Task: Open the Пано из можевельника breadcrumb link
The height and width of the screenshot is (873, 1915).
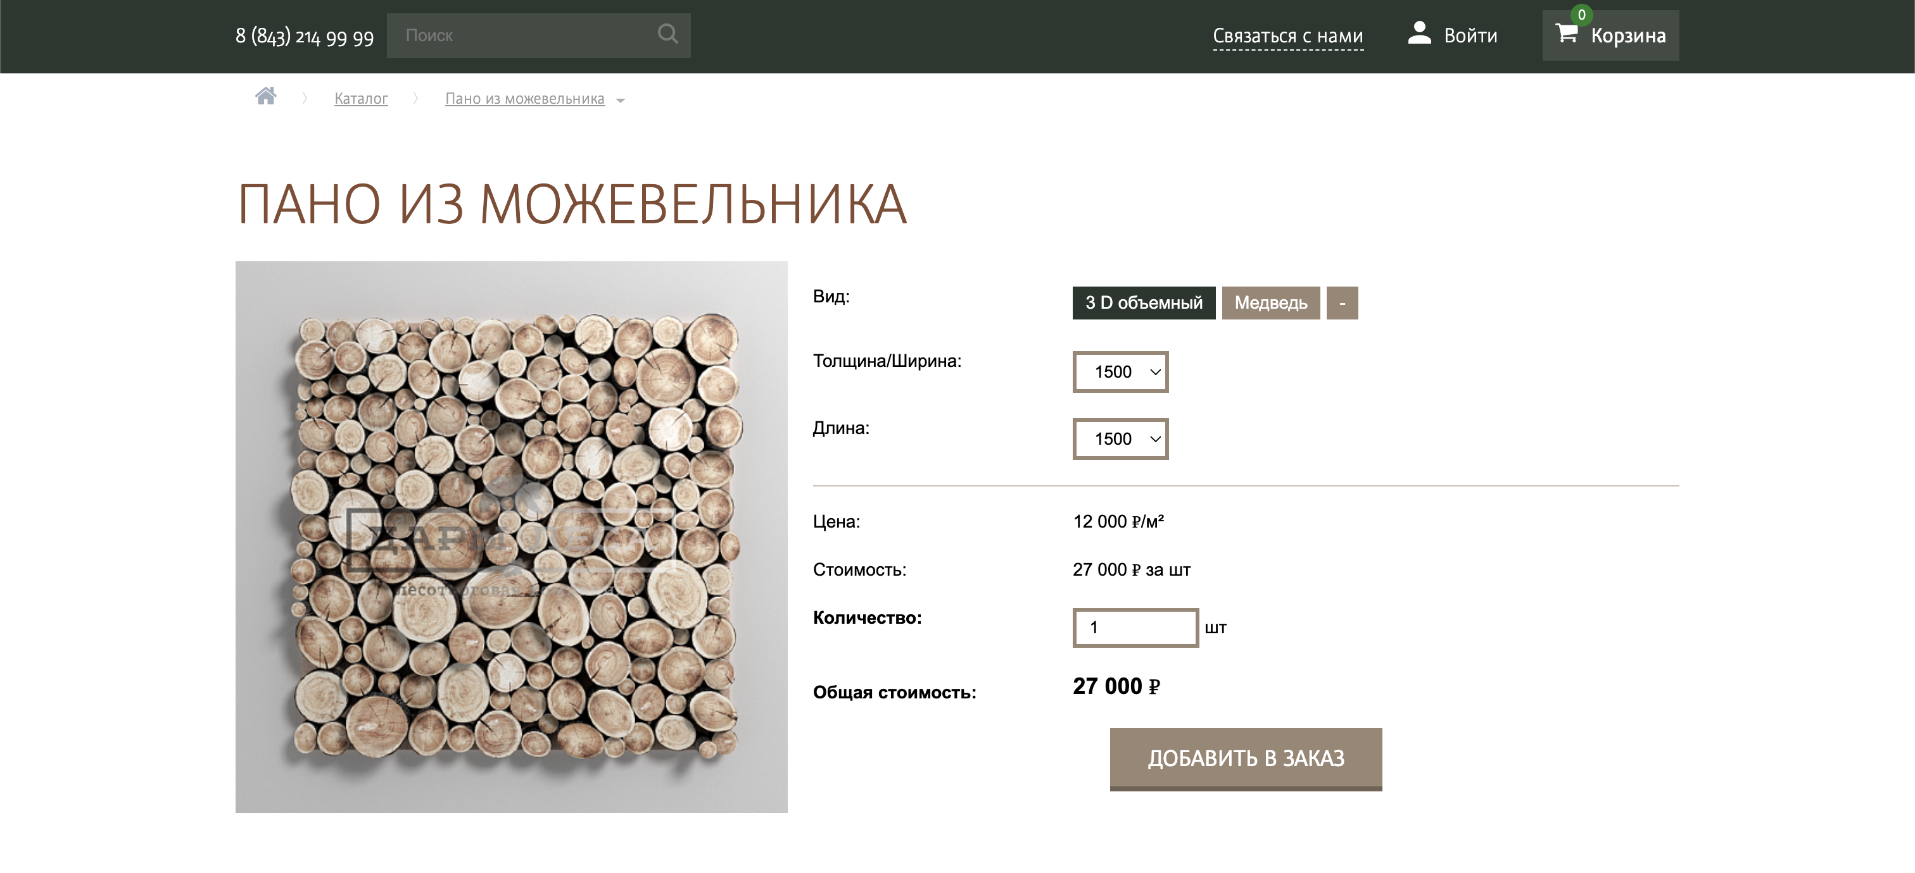Action: pos(524,99)
